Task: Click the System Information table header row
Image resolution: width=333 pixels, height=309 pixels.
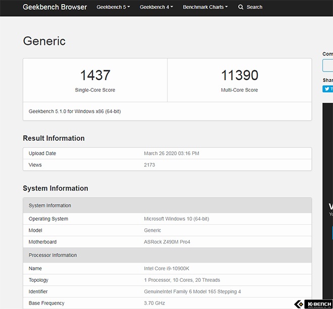Action: (x=168, y=205)
